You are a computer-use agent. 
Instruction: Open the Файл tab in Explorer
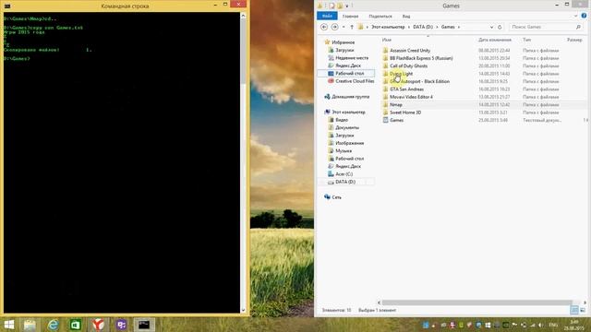tap(327, 17)
